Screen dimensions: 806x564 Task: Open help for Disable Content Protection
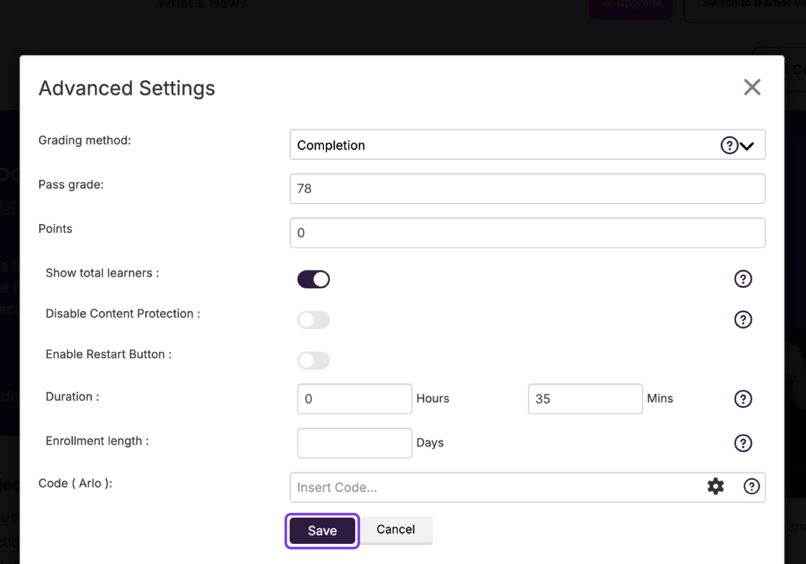pos(743,319)
